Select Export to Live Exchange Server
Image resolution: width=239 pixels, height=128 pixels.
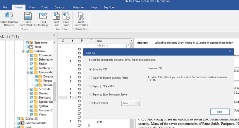point(90,94)
